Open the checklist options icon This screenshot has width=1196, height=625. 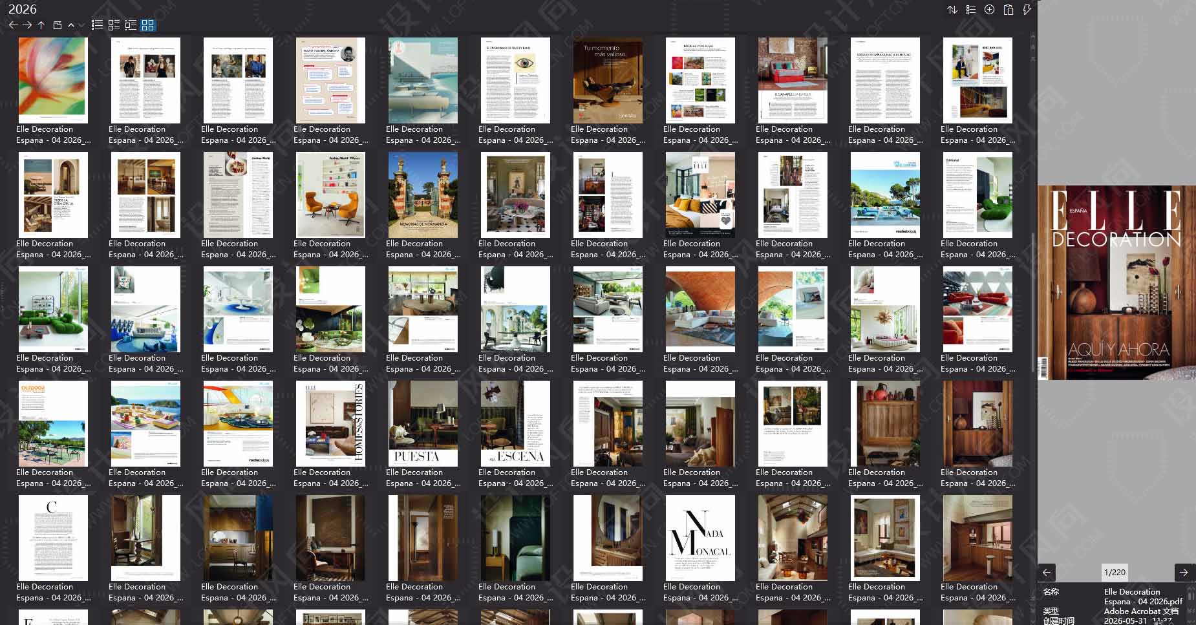coord(971,10)
